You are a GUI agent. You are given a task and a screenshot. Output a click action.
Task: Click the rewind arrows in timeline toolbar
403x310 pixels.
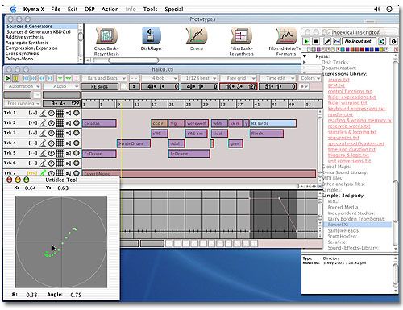coord(42,78)
